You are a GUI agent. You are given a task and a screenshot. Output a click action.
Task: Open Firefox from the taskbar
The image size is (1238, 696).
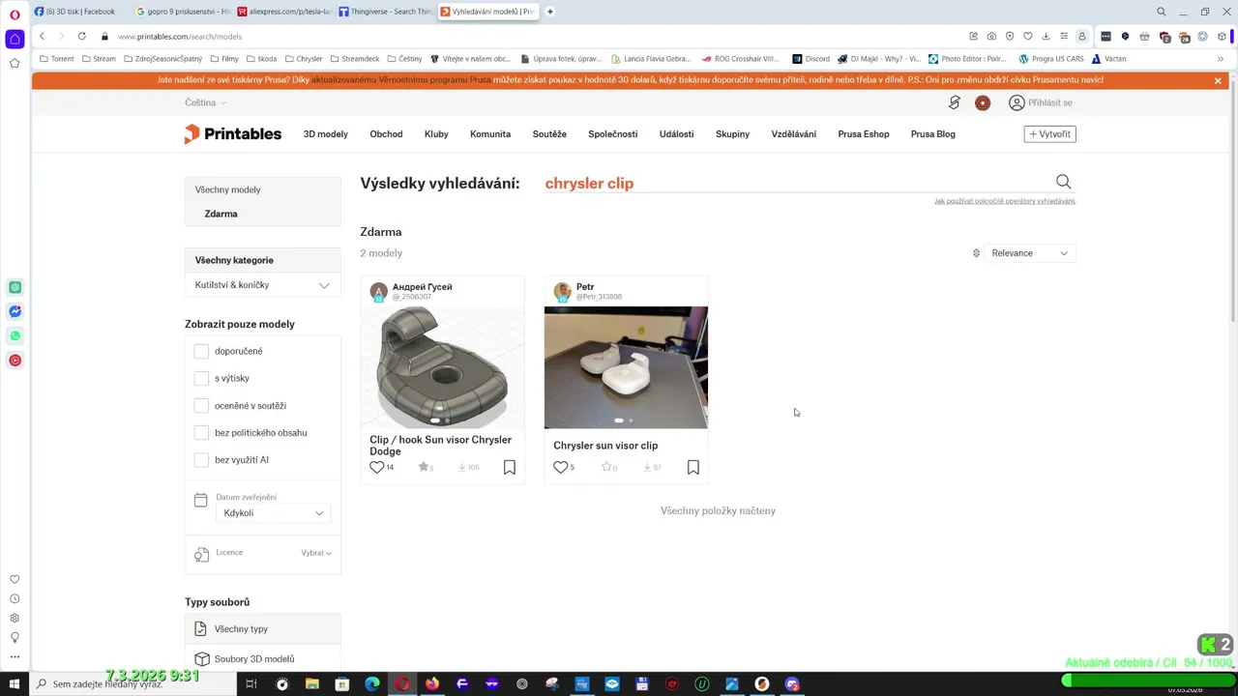(x=431, y=684)
